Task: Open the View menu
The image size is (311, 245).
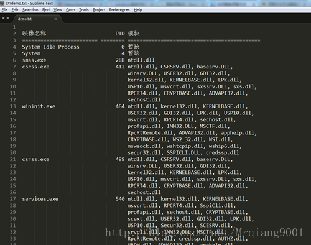Action: point(58,10)
